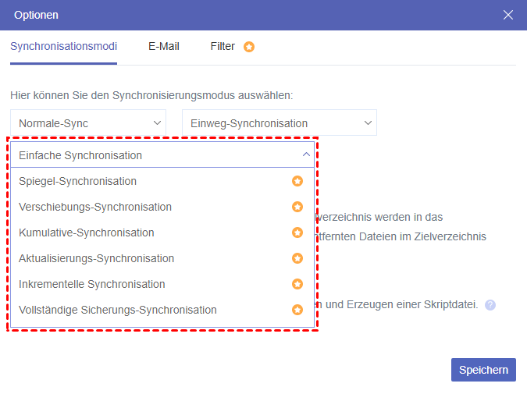Choose Spiegel-Synchronisation from the list
Viewport: 527px width, 394px height.
pos(78,181)
